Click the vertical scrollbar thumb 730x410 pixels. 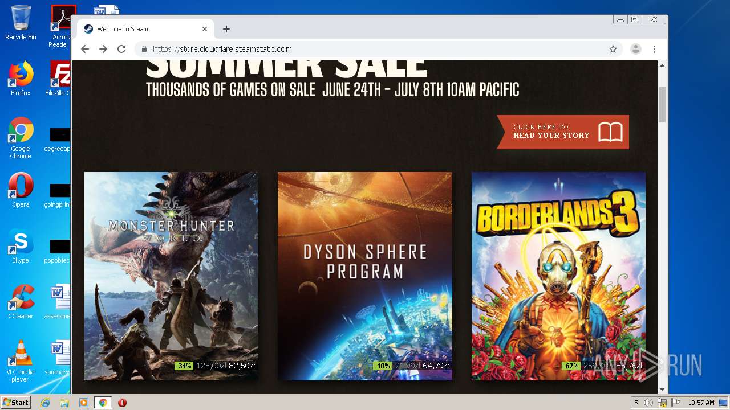pos(662,105)
